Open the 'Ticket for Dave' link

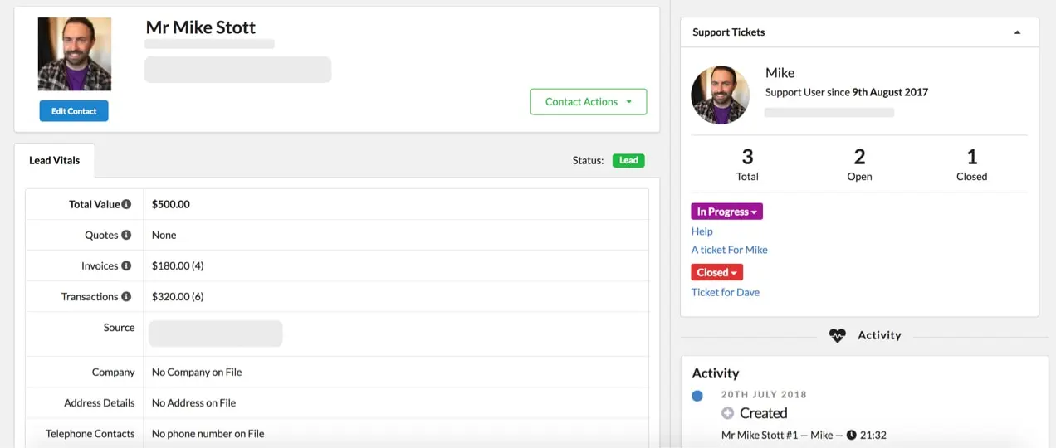coord(726,292)
